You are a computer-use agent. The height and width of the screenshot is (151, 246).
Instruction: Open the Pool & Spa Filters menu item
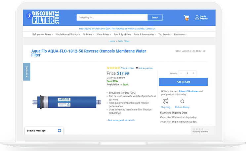point(122,34)
